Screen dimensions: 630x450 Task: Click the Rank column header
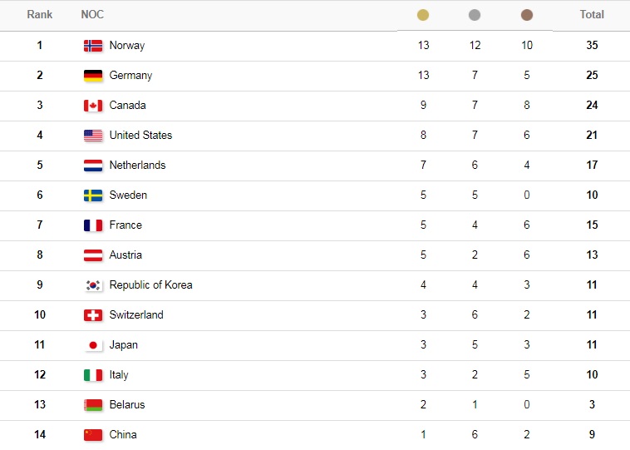pyautogui.click(x=39, y=15)
